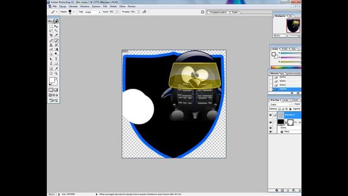Enable airbrush option in options bar
Viewport: 348px width, 196px height.
[145, 12]
